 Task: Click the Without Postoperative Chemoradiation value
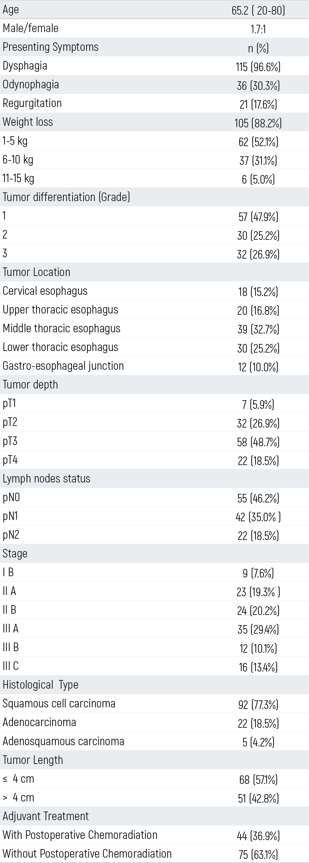(x=258, y=855)
